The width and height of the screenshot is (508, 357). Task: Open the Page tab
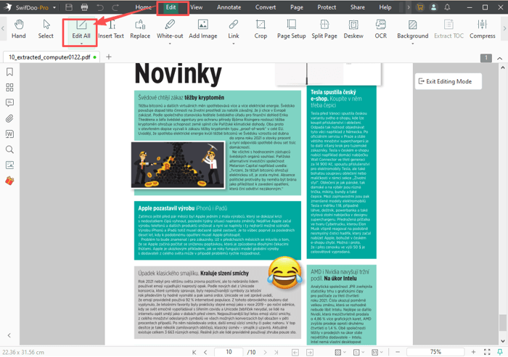tap(296, 7)
